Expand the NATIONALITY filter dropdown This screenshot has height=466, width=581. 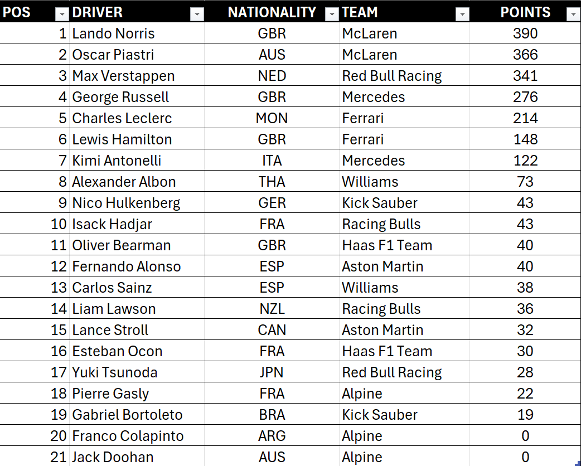tap(332, 15)
